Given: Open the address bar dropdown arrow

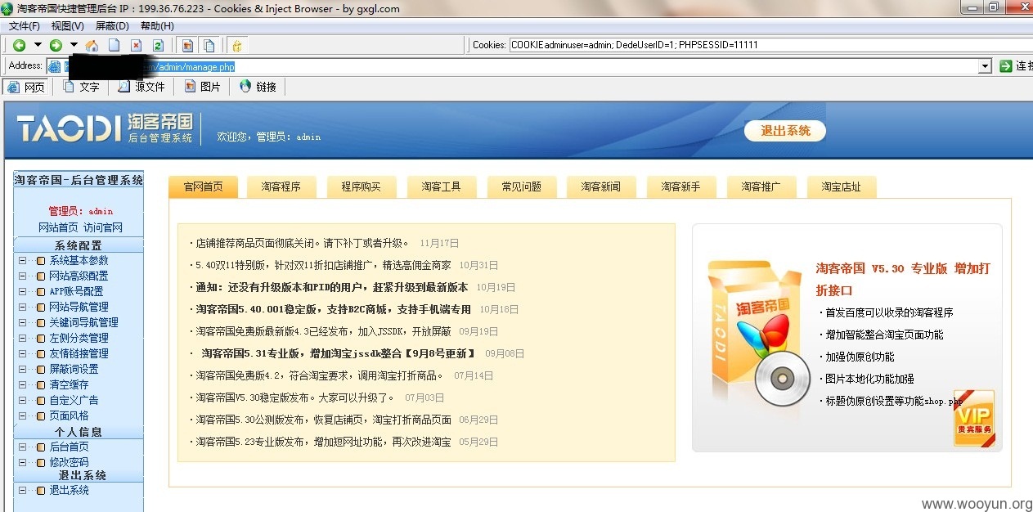Looking at the screenshot, I should [x=985, y=66].
